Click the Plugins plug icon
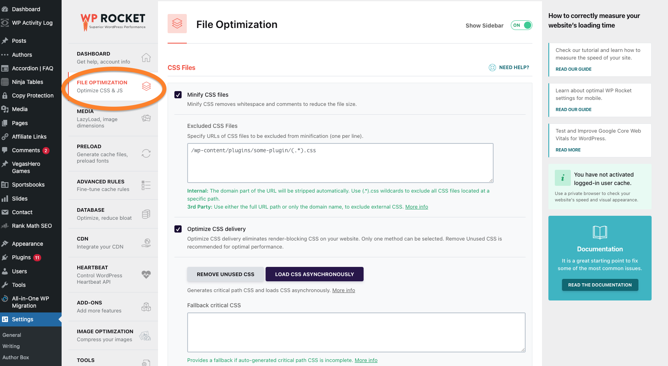The width and height of the screenshot is (668, 366). tap(5, 257)
